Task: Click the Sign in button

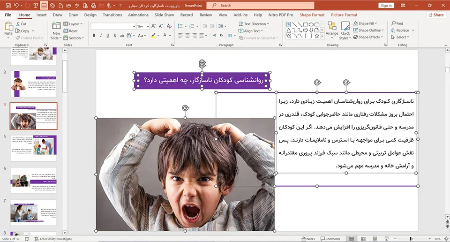Action: click(x=386, y=6)
